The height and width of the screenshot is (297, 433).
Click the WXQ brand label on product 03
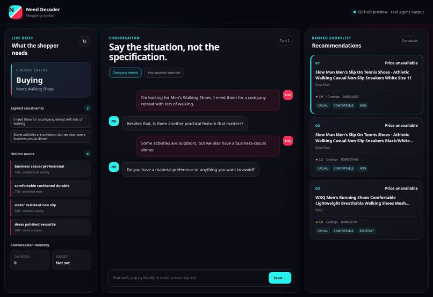[319, 210]
